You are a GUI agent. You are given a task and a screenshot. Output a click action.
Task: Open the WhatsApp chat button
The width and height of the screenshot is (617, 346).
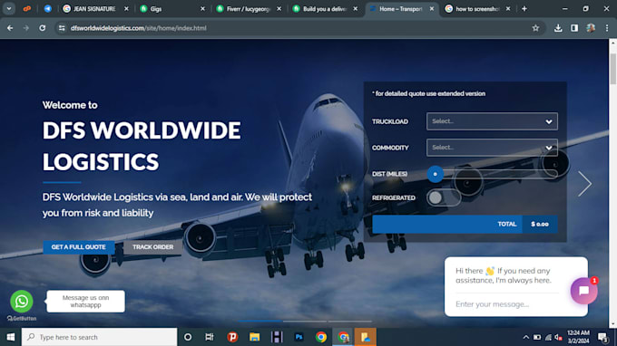click(x=22, y=302)
